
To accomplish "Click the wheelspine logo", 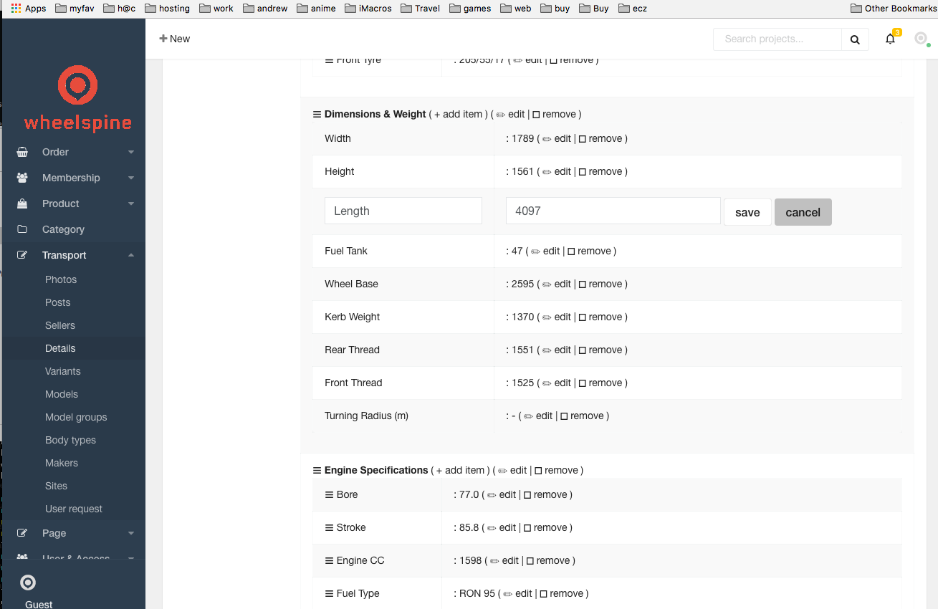I will (77, 99).
